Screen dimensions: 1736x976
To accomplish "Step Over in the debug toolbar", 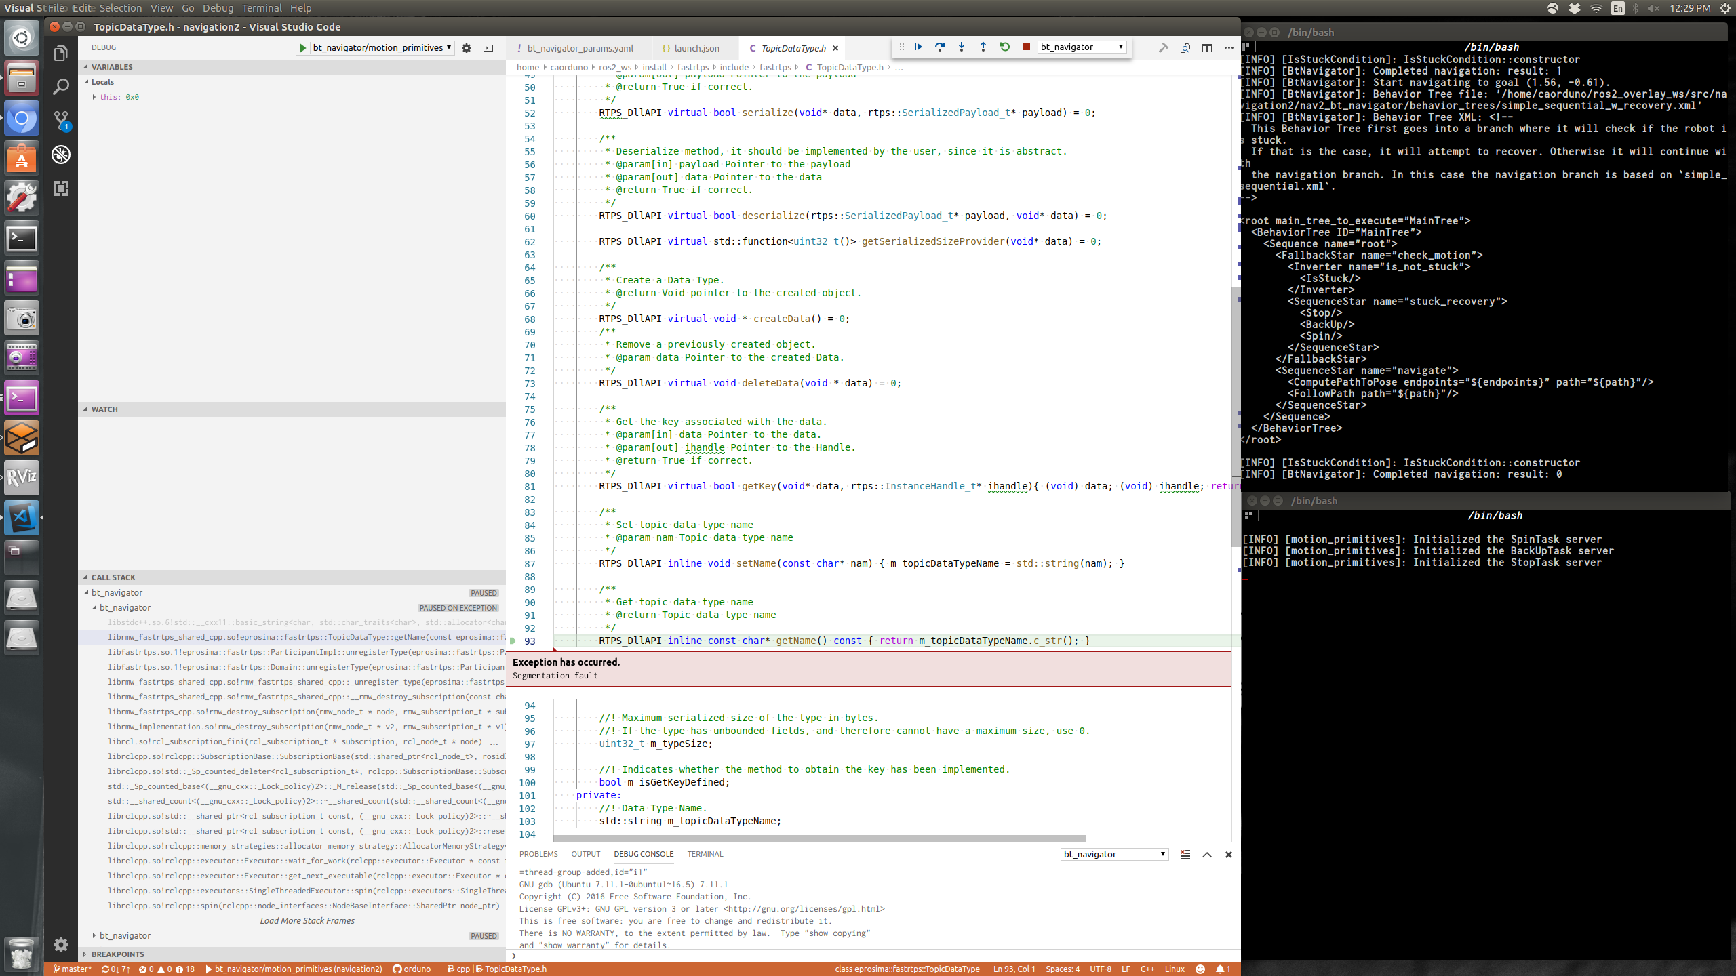I will (x=940, y=47).
